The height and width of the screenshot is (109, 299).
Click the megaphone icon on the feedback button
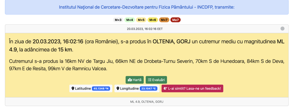click(x=166, y=89)
